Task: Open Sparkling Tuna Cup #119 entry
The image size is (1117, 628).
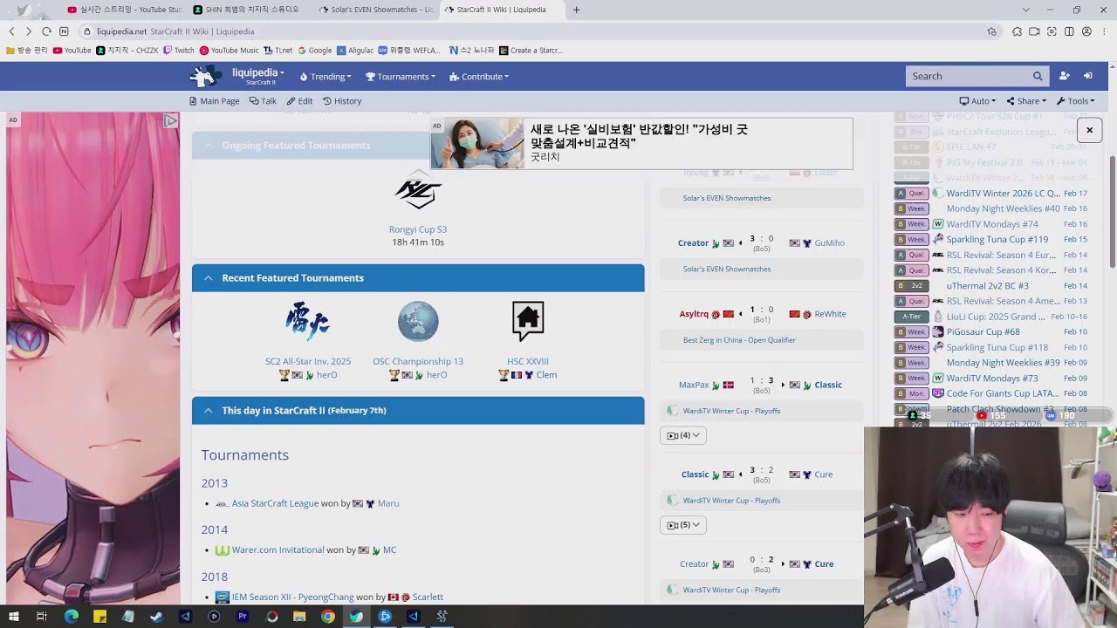Action: pyautogui.click(x=997, y=240)
